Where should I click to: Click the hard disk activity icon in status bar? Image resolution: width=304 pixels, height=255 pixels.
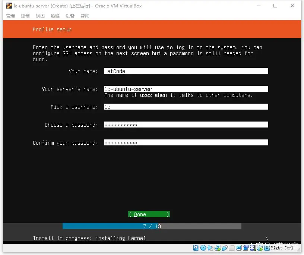[x=196, y=248]
